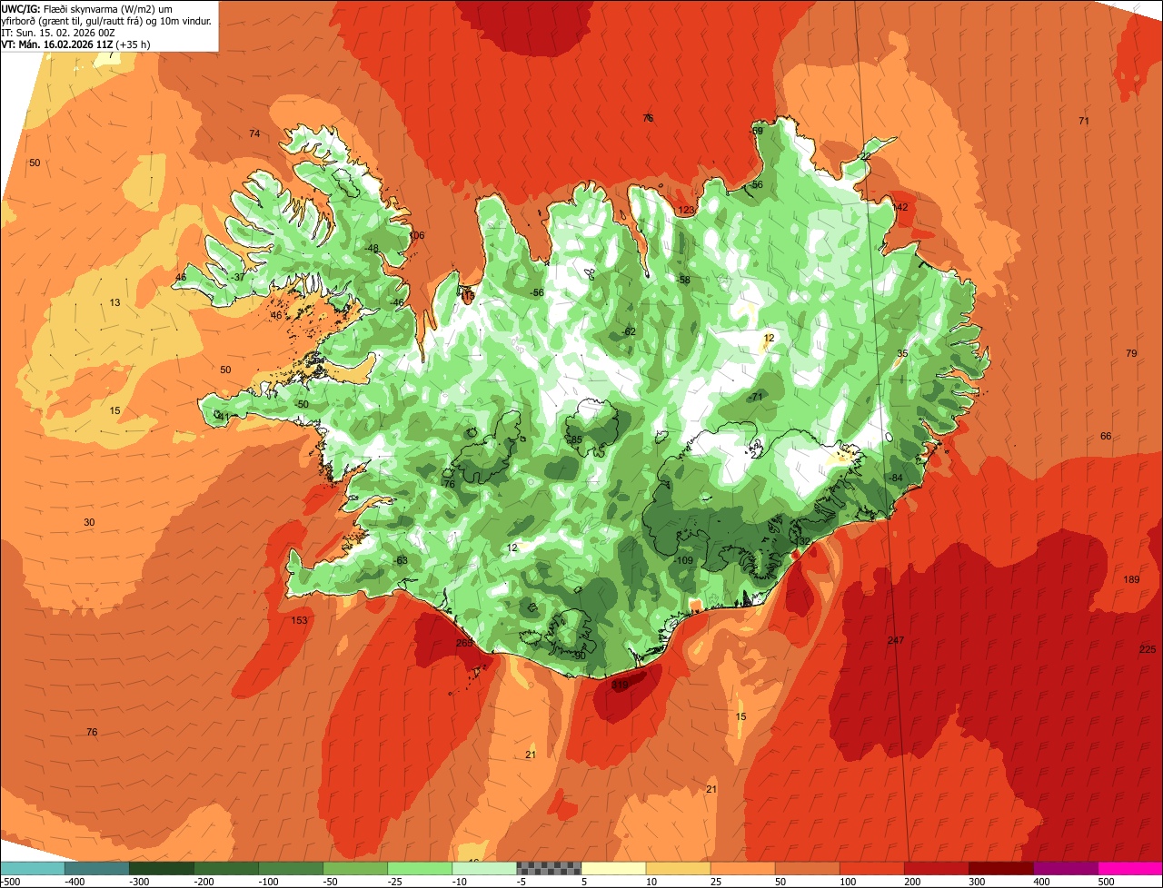Click the legend swatch between -50 and -25
The height and width of the screenshot is (888, 1163).
point(354,868)
